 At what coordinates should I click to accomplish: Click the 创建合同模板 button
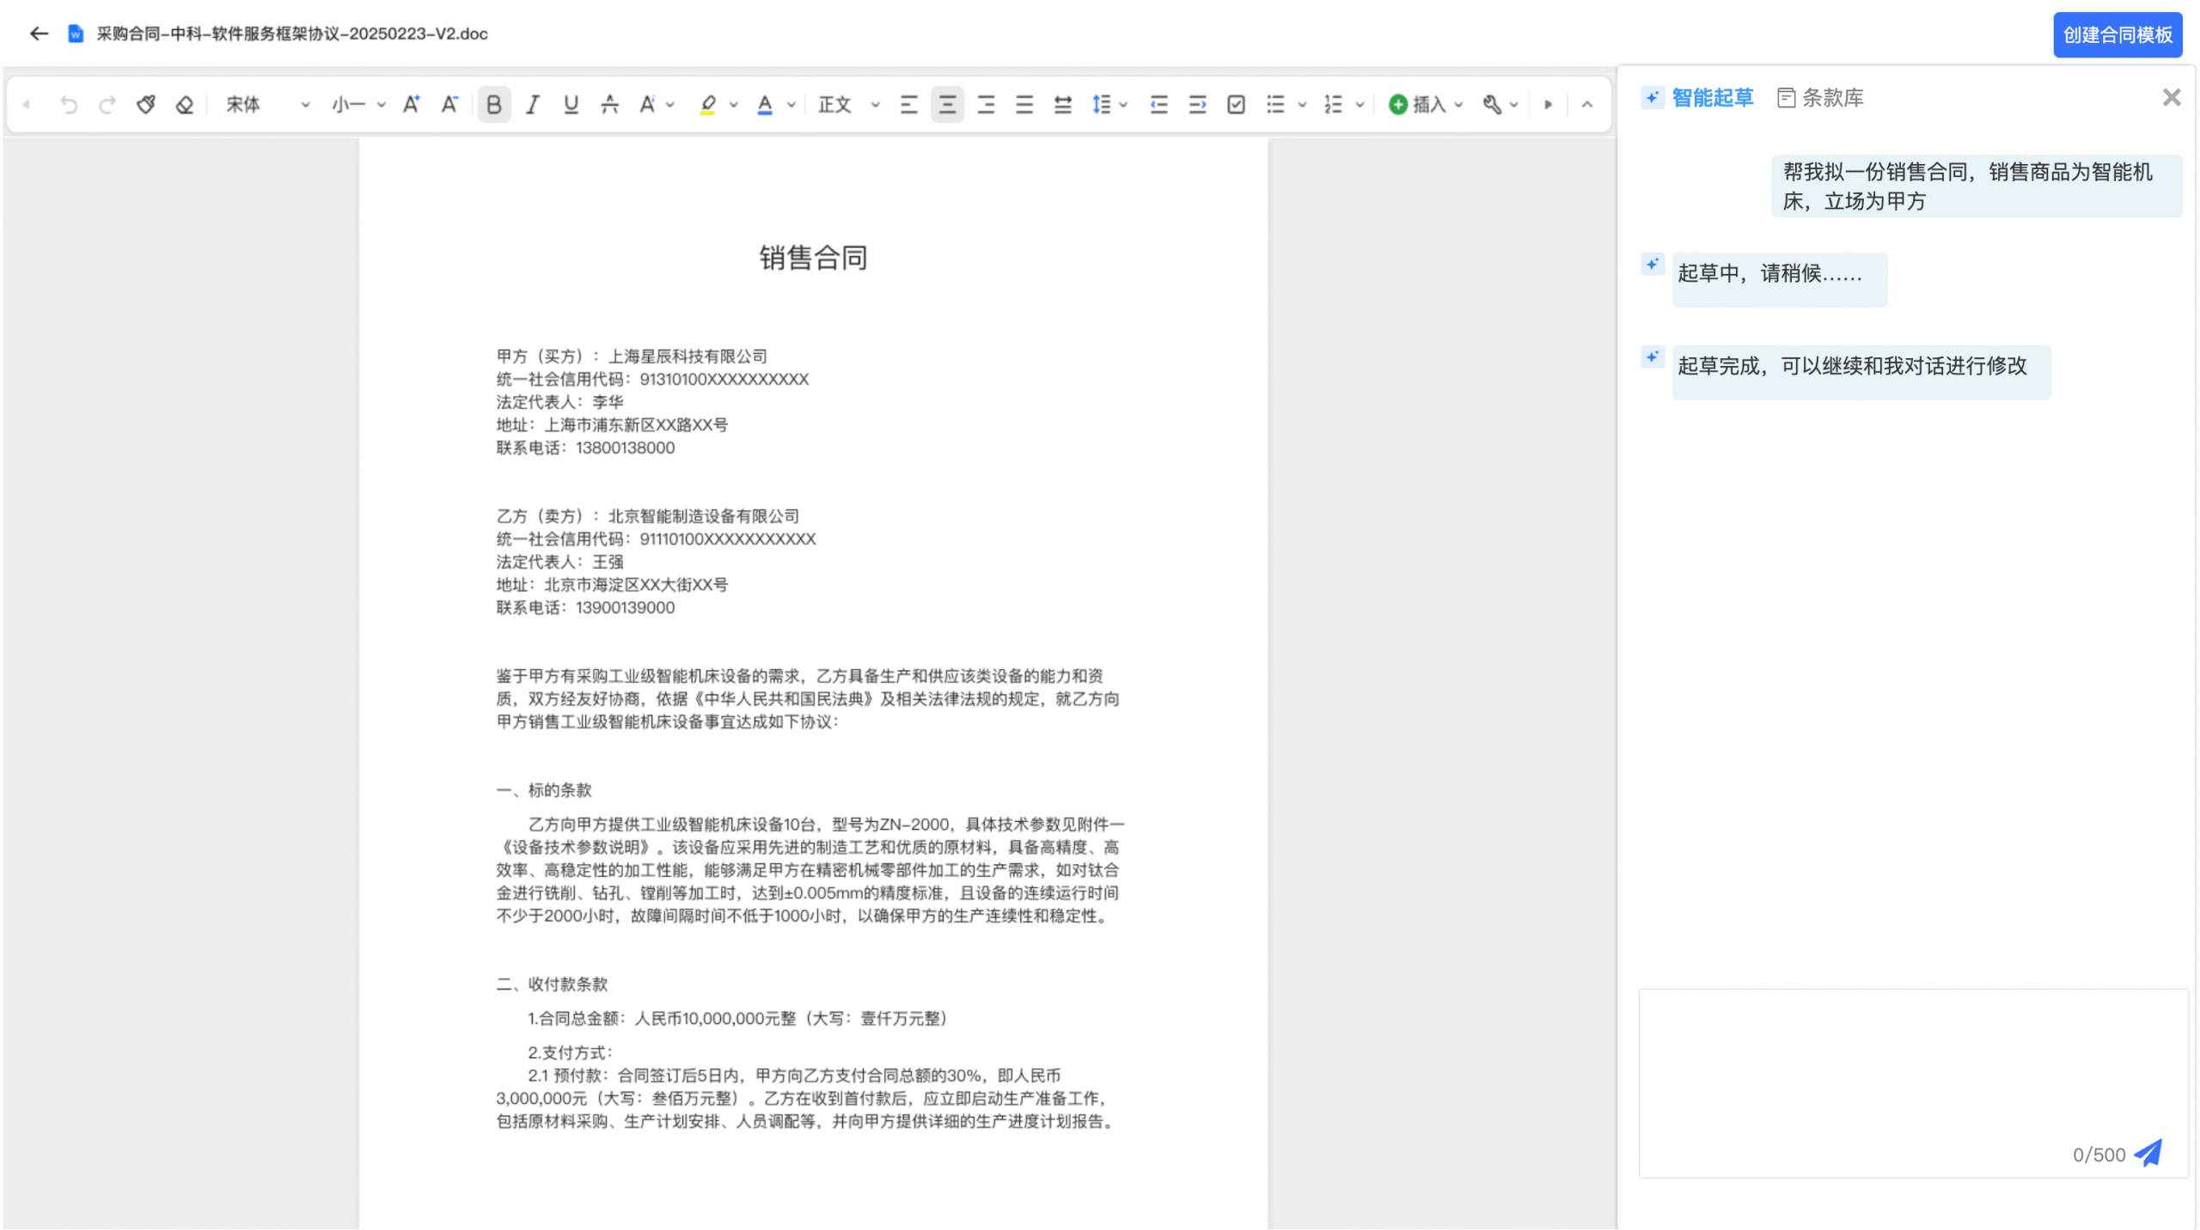pyautogui.click(x=2117, y=35)
